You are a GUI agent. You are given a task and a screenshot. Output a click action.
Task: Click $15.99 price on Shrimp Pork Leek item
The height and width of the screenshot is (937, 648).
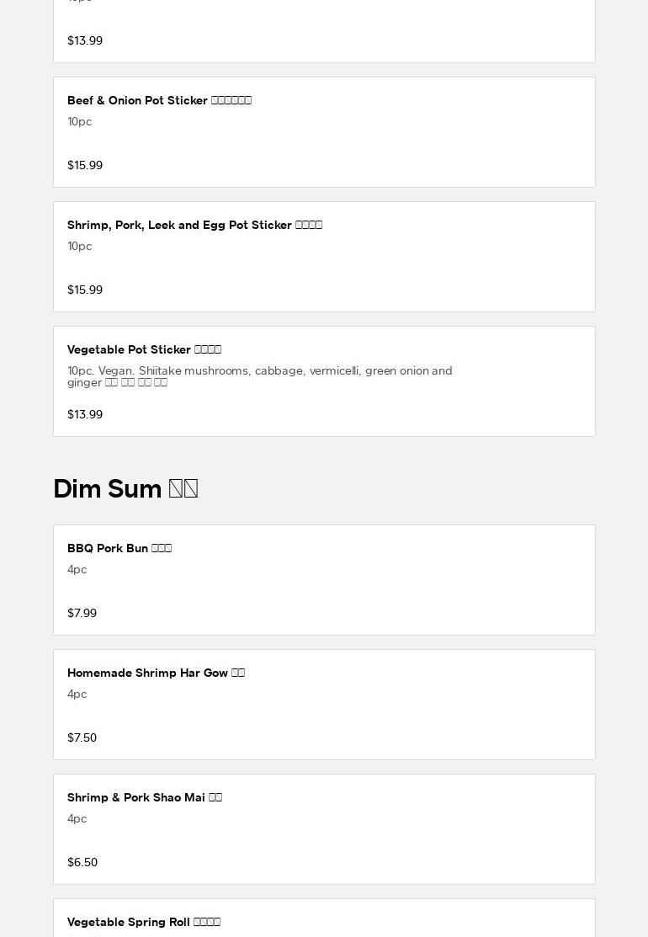tap(85, 290)
